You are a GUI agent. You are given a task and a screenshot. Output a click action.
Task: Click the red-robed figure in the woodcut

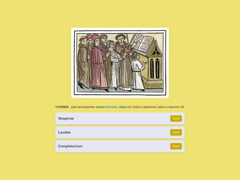click(x=98, y=63)
